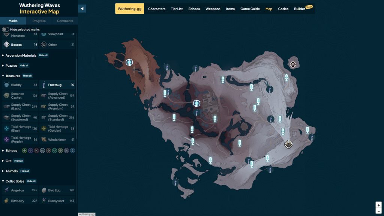
Task: Collapse the Treasures section
Action: click(x=11, y=76)
